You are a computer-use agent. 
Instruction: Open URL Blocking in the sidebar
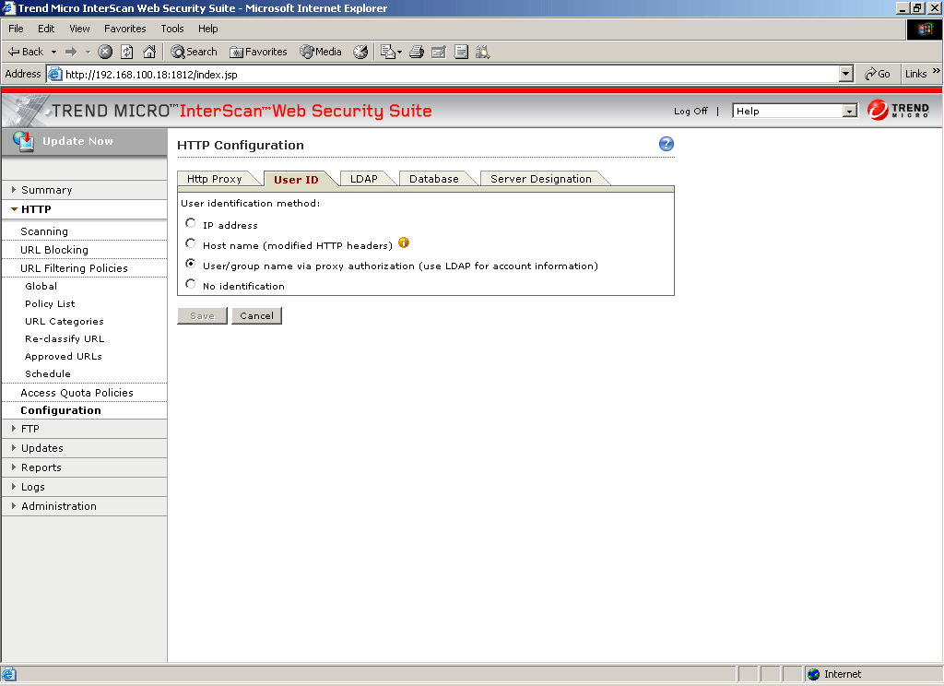(54, 250)
